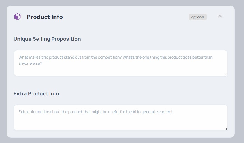Click the blank bottom area of the Unique Selling Proposition box
This screenshot has width=244, height=143.
click(x=120, y=71)
